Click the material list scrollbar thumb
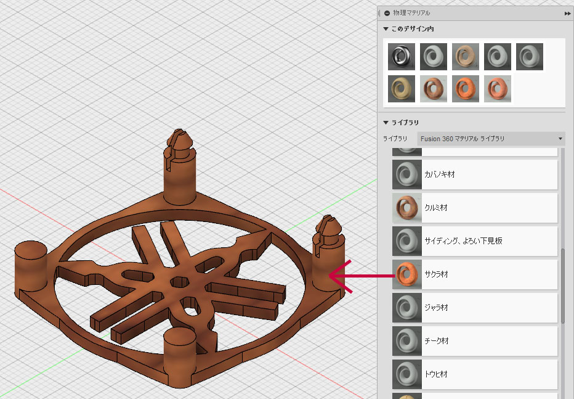Screen dimensions: 574x399 (562, 286)
